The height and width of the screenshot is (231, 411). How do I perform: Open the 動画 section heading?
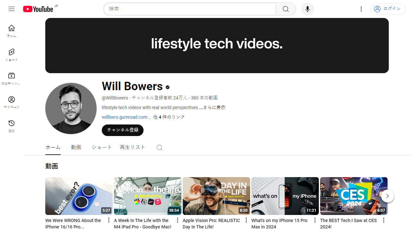click(52, 166)
